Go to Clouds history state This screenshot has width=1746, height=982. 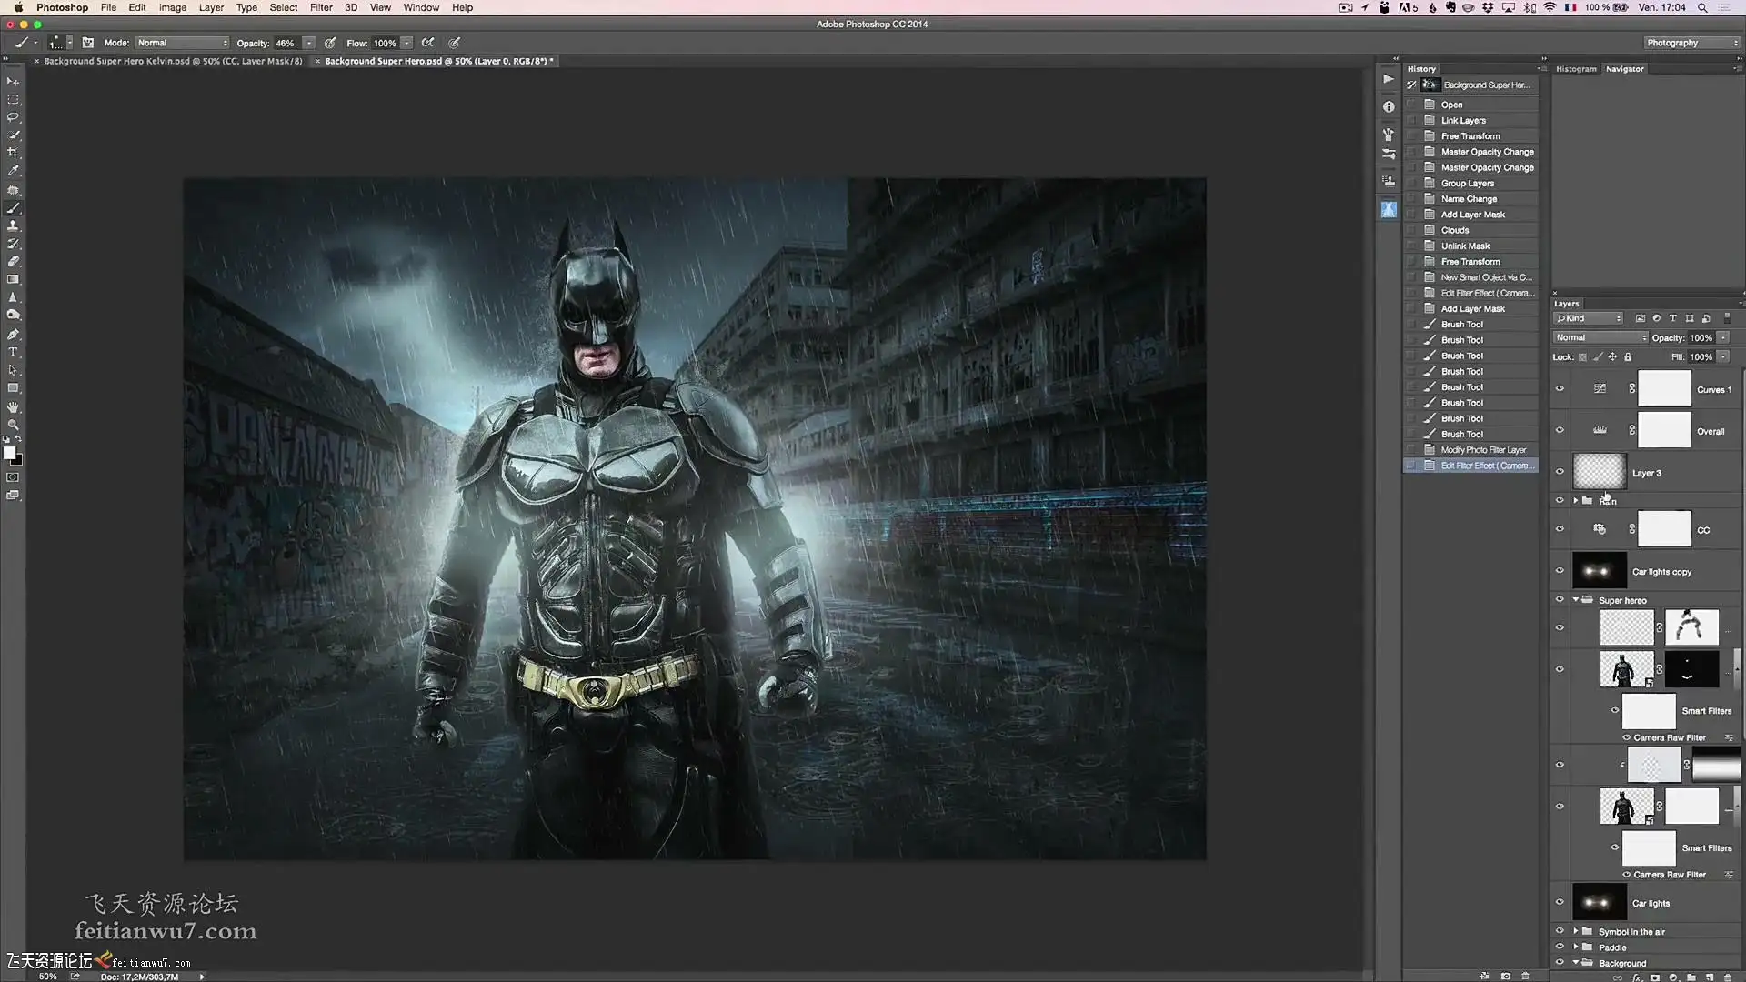pos(1454,230)
